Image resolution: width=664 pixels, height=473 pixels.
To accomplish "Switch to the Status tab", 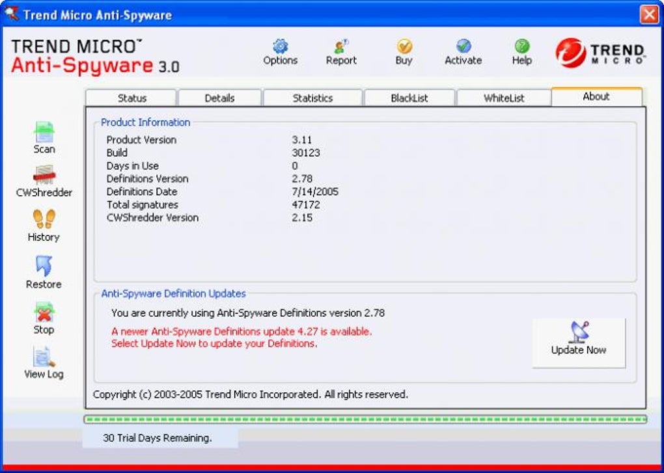I will [131, 98].
